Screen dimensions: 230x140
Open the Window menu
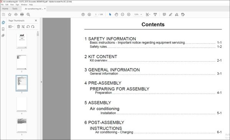pyautogui.click(x=24, y=5)
